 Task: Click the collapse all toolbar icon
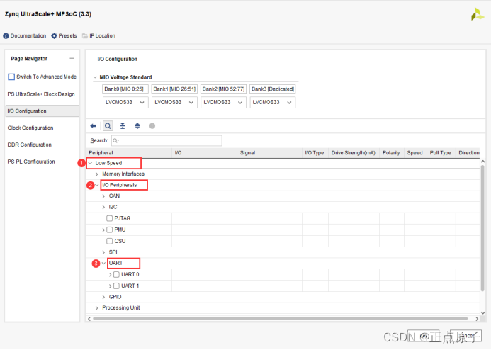(123, 126)
